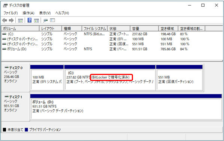The width and height of the screenshot is (224, 141).
Task: Select the ディスク 1 label panel
Action: coord(15,107)
